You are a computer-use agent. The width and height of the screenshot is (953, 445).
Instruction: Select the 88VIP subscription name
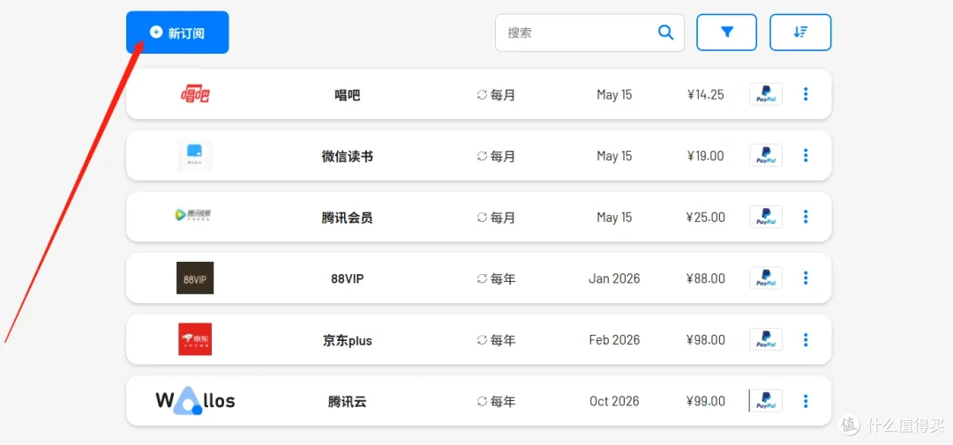pos(348,279)
